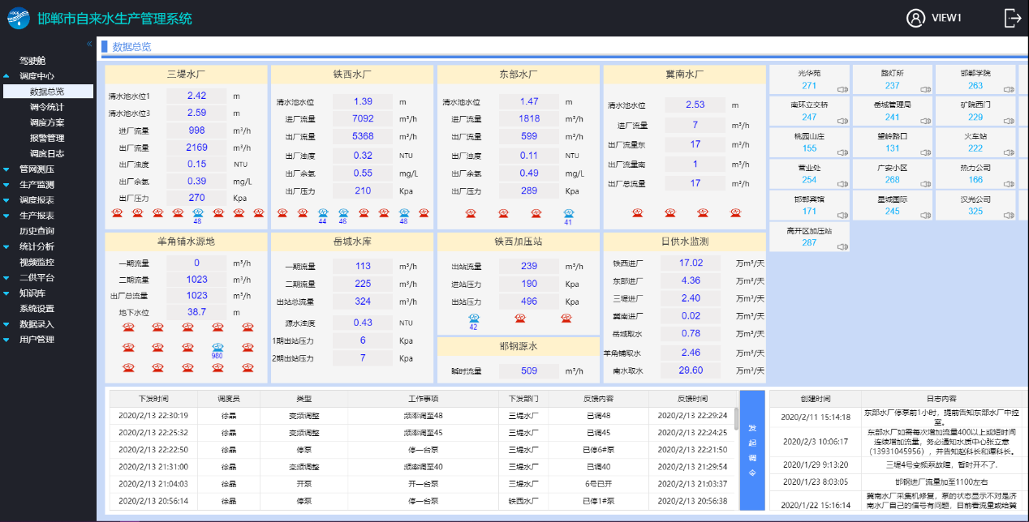1029x522 pixels.
Task: Open the 调令统计 submenu item
Action: pyautogui.click(x=47, y=107)
